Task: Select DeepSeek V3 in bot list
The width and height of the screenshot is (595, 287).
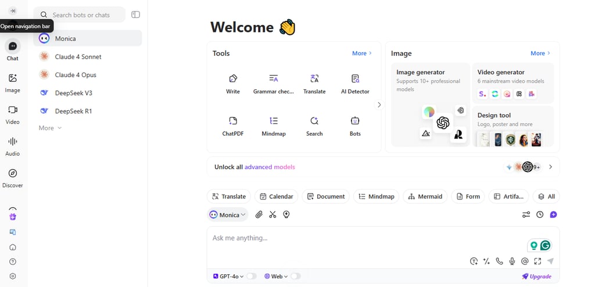Action: point(88,93)
